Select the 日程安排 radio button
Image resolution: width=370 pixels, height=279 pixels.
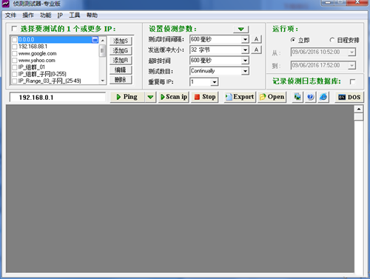click(332, 40)
